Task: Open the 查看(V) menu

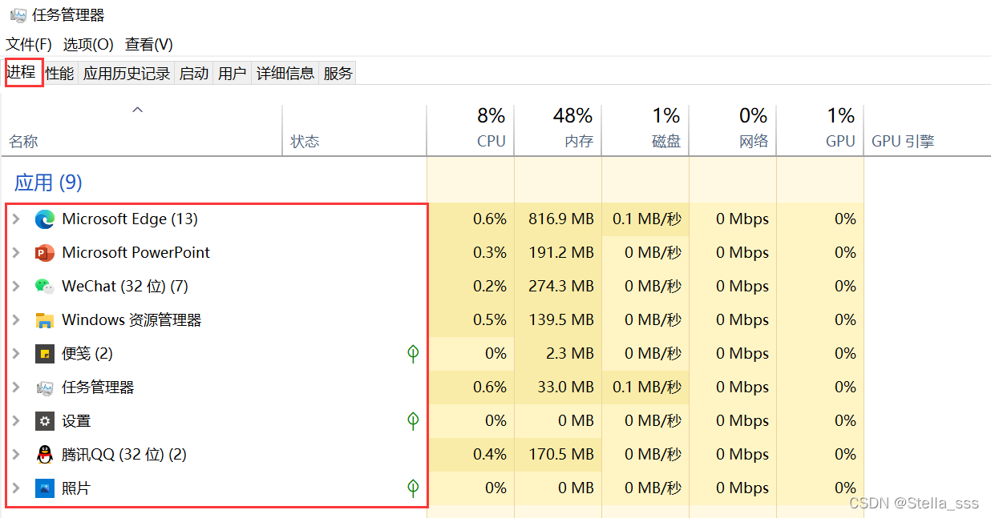Action: click(x=149, y=44)
